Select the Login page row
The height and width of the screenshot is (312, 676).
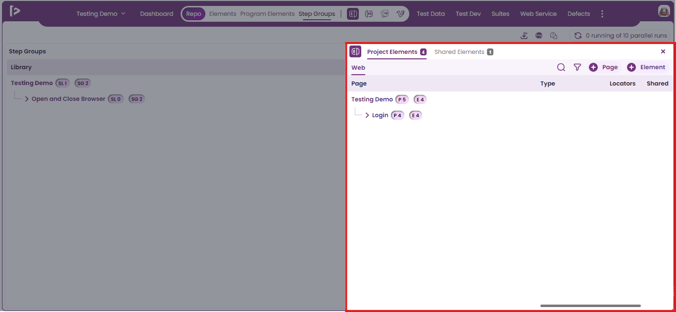(x=380, y=115)
